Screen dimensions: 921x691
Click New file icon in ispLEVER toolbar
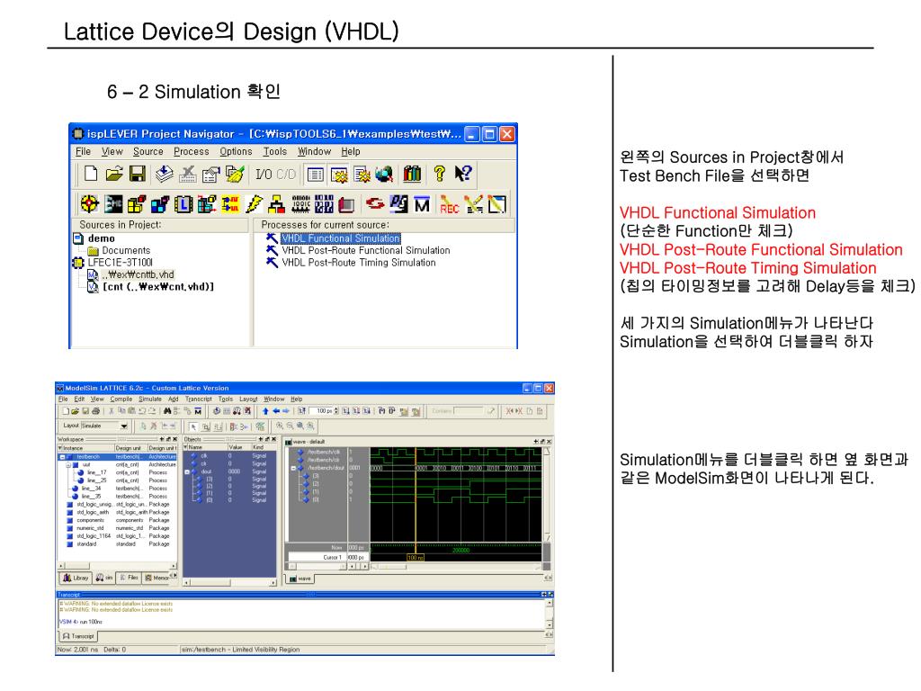point(91,174)
